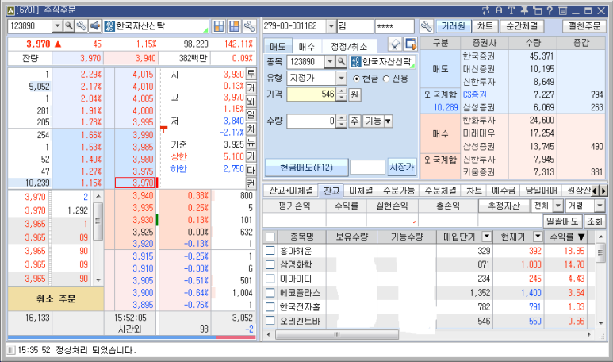Click the help question mark in the title bar
The image size is (613, 362).
point(550,9)
